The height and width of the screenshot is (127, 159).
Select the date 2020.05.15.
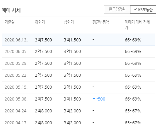[16, 87]
